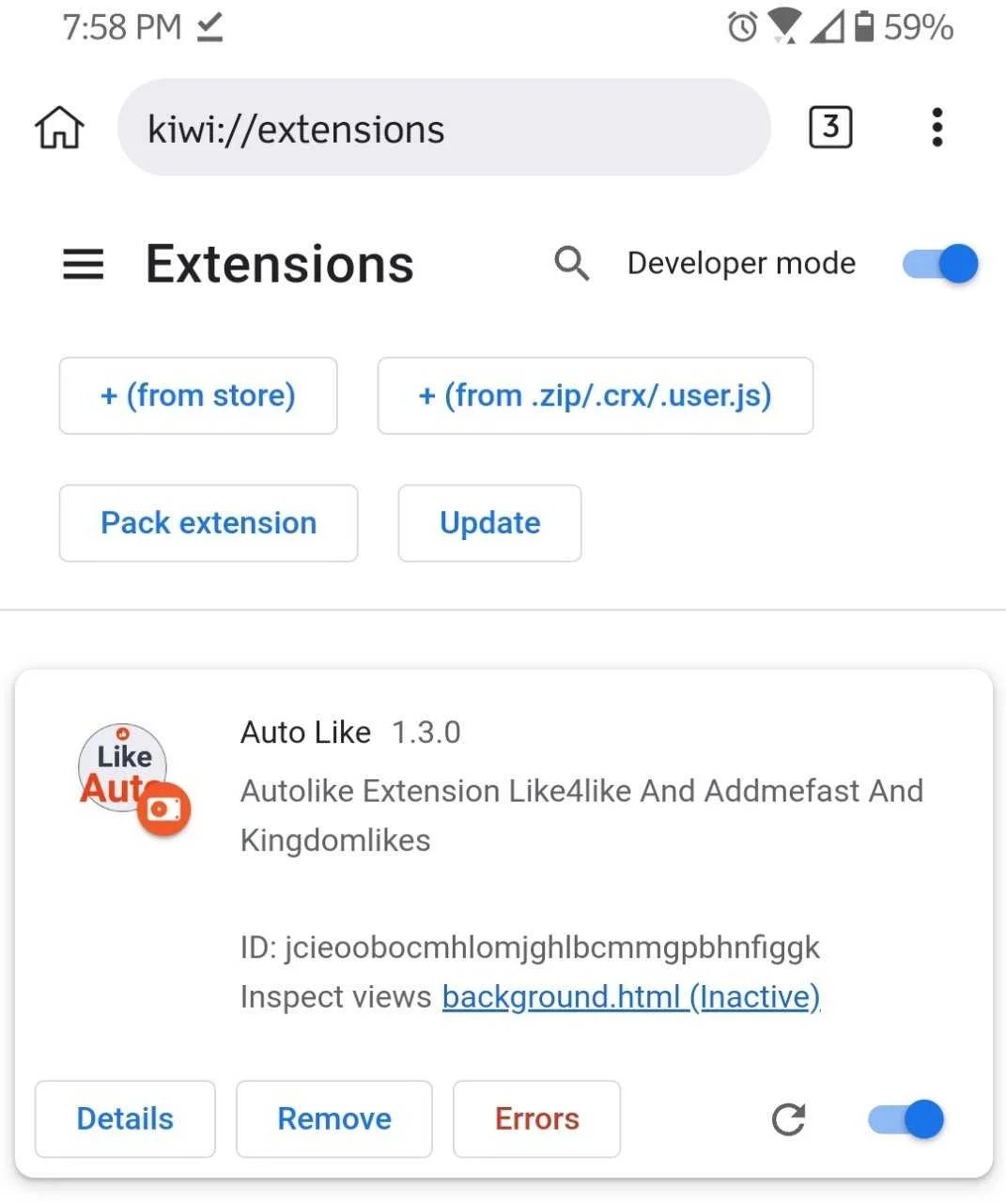Click the Update button

point(489,523)
